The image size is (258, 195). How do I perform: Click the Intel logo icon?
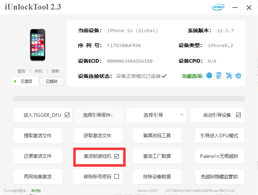(x=218, y=7)
